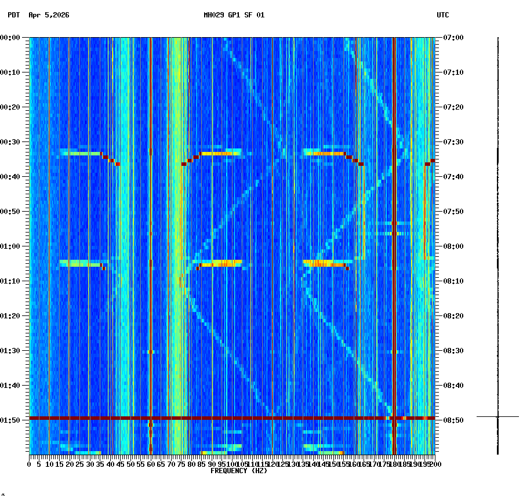Select the 00:00 PDT time label

10,37
